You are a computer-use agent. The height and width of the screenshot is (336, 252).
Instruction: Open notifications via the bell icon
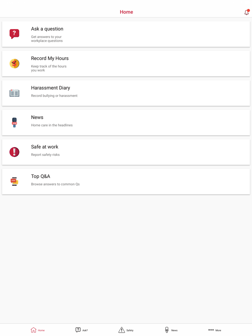tap(247, 12)
